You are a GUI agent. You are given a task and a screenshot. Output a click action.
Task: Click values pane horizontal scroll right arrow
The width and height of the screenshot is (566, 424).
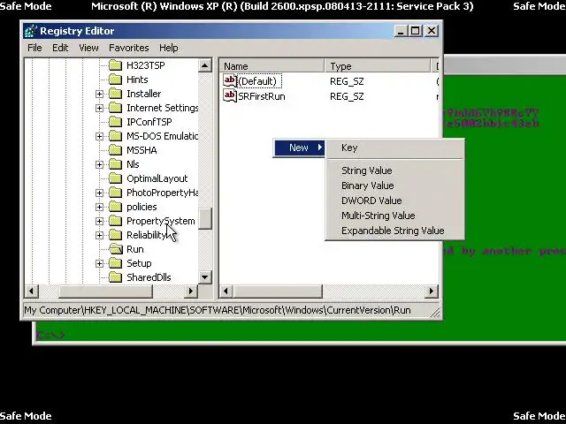click(x=431, y=291)
